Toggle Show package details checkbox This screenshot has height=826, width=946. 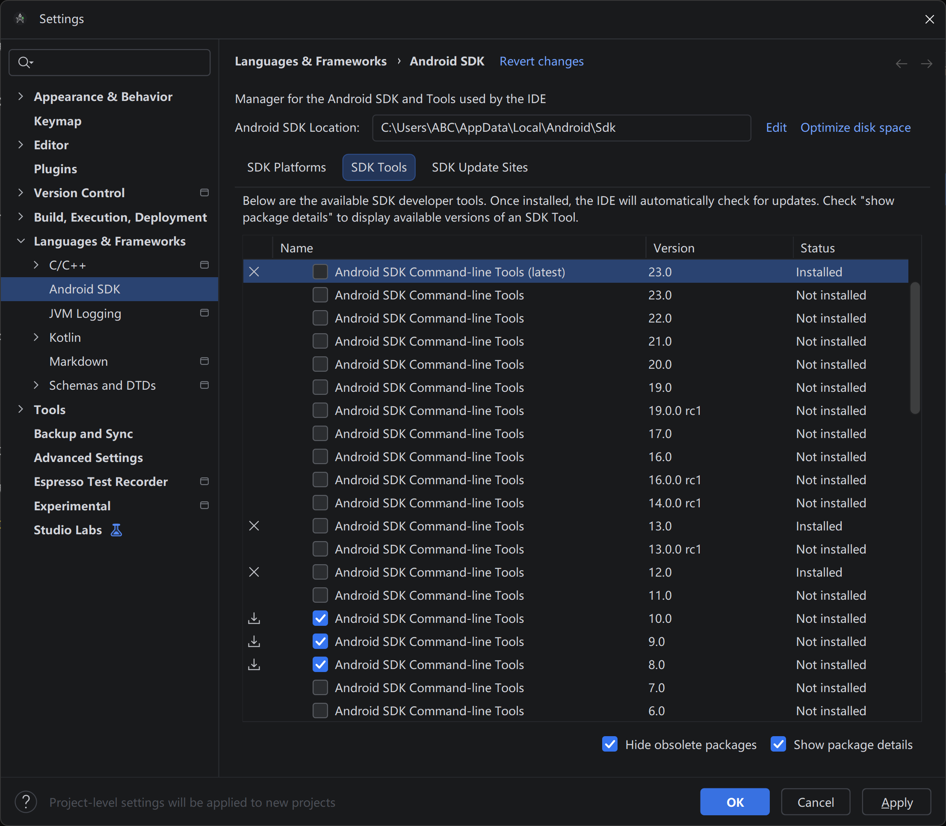tap(778, 744)
